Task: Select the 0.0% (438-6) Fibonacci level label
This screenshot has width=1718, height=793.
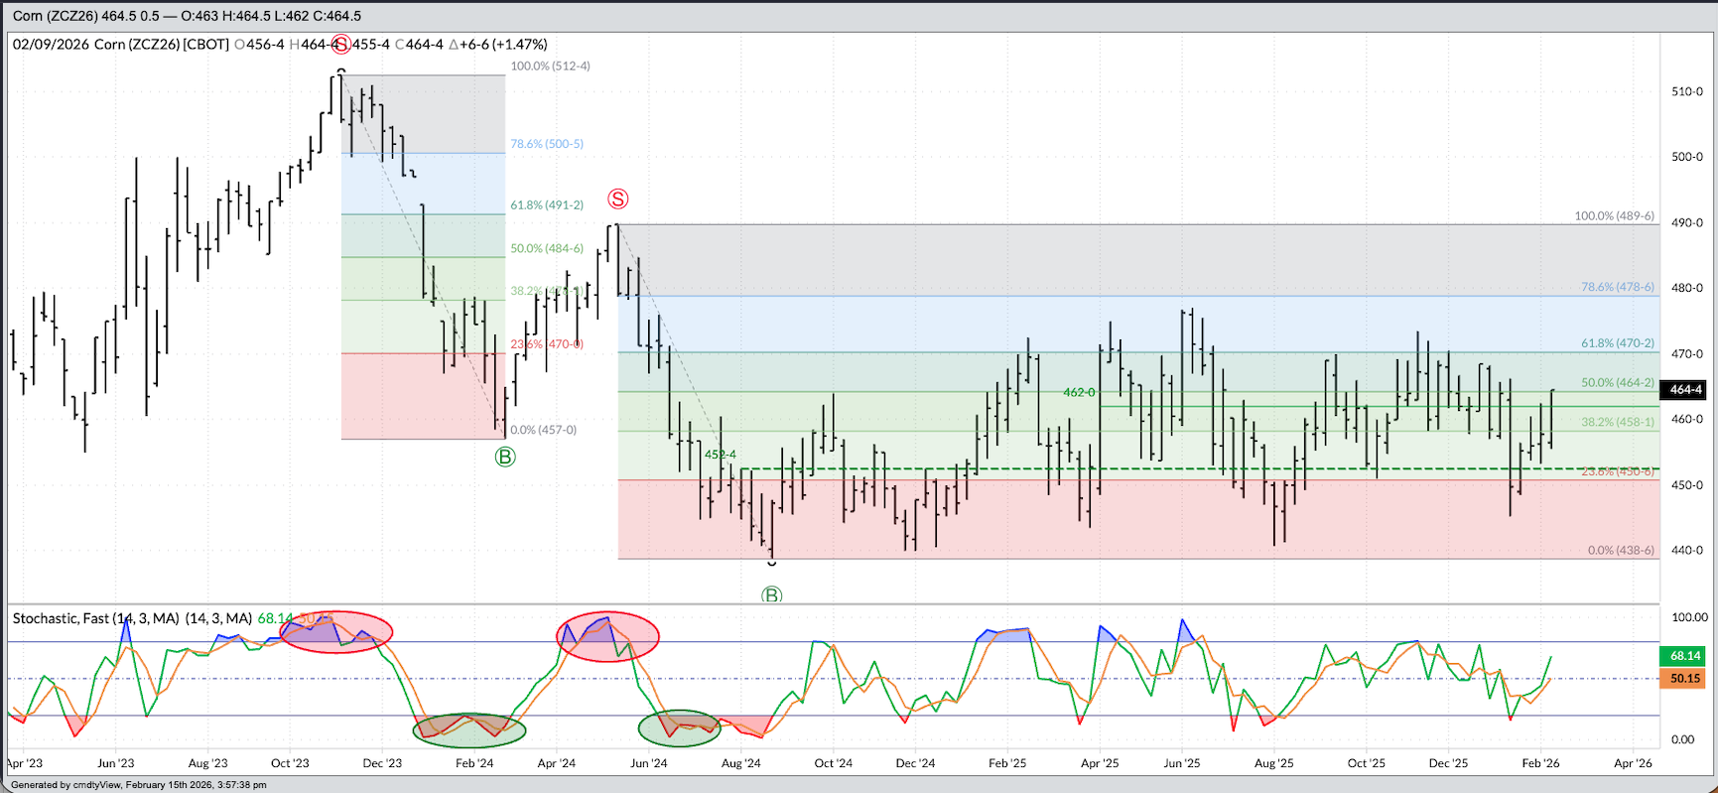Action: [x=1621, y=550]
